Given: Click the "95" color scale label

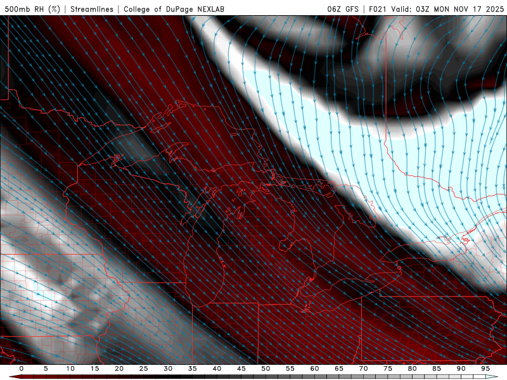Looking at the screenshot, I should coord(485,369).
